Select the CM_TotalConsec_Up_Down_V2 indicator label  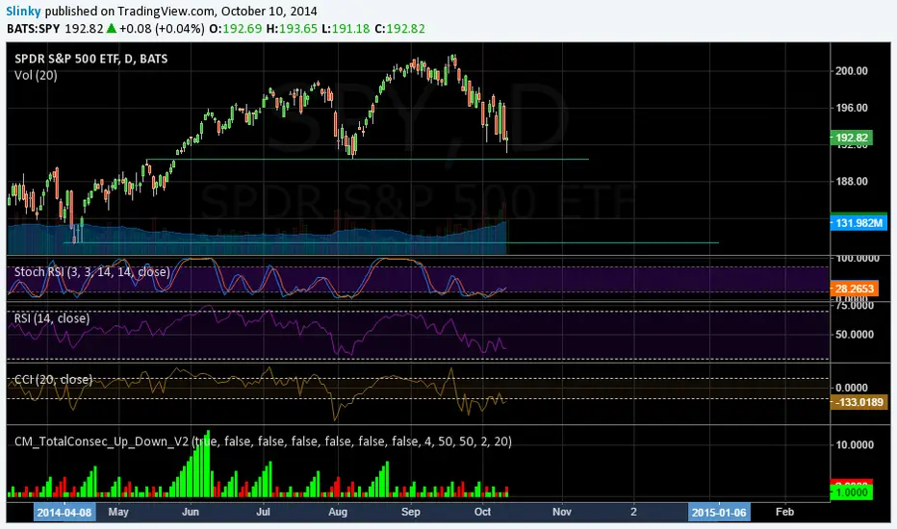[x=263, y=441]
